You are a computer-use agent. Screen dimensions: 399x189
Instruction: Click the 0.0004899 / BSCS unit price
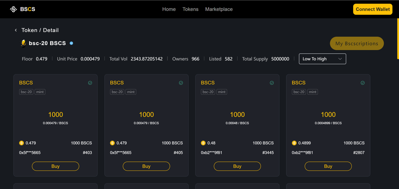click(328, 123)
